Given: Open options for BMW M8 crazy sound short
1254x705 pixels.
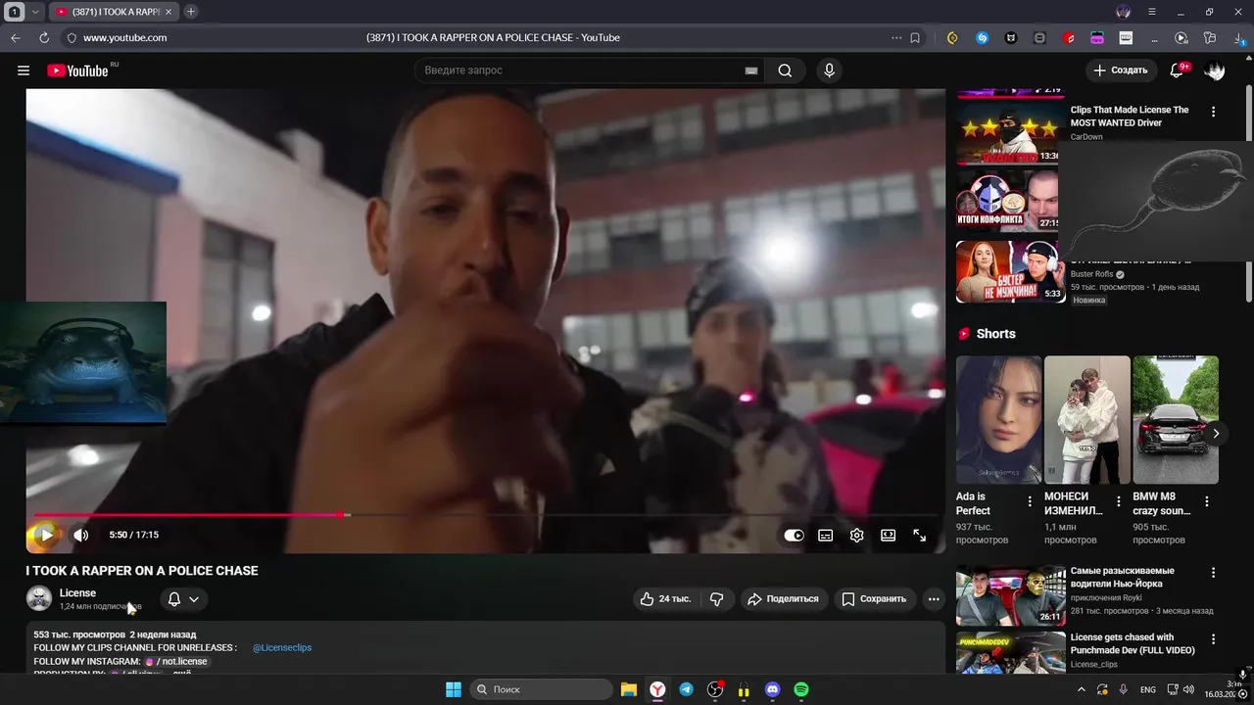Looking at the screenshot, I should coord(1207,501).
